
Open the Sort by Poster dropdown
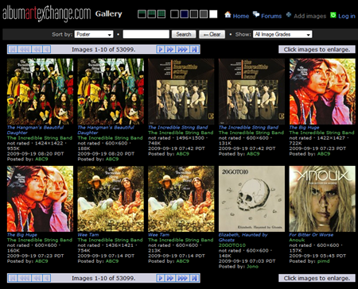(x=94, y=34)
